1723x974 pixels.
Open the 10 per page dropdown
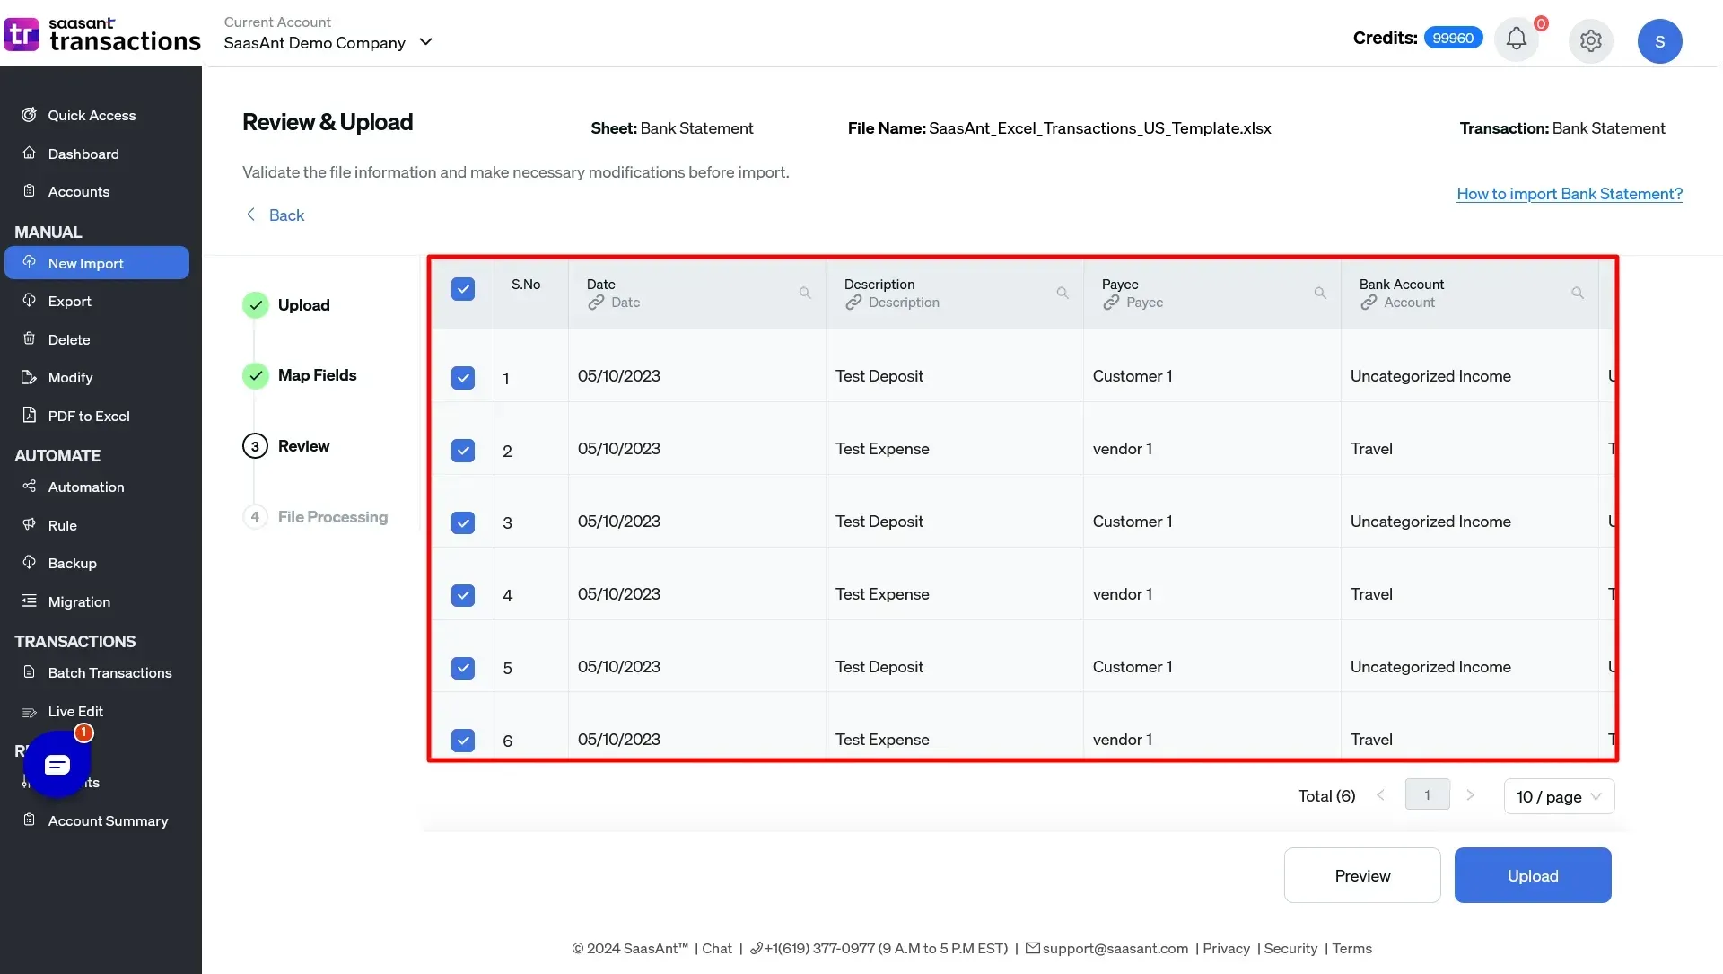coord(1557,794)
